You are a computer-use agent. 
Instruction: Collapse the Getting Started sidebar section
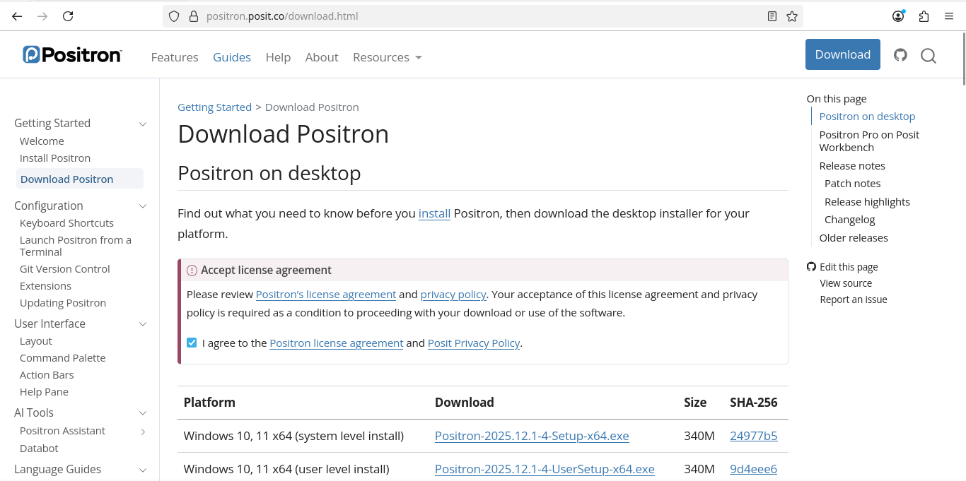pos(142,124)
